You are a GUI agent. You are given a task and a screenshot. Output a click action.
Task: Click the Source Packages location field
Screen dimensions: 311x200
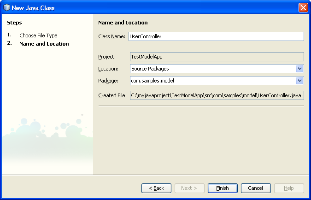pyautogui.click(x=212, y=69)
